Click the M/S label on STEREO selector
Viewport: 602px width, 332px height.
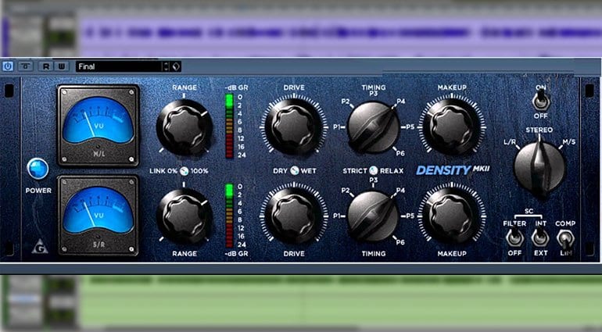[x=569, y=142]
